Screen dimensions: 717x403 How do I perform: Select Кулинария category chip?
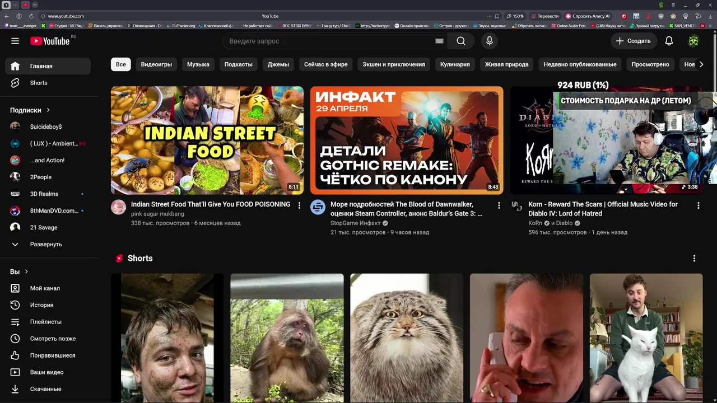[455, 64]
